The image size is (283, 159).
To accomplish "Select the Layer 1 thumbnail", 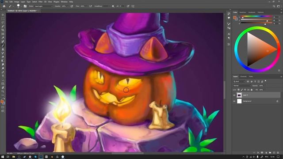I will coord(239,95).
